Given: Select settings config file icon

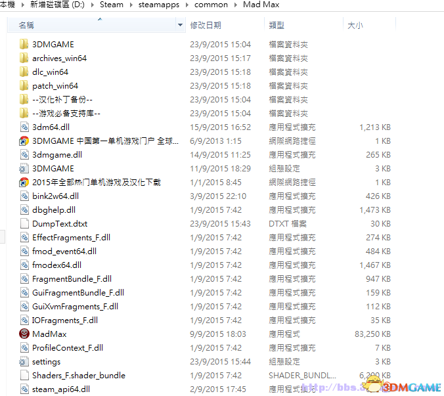Looking at the screenshot, I should (24, 361).
